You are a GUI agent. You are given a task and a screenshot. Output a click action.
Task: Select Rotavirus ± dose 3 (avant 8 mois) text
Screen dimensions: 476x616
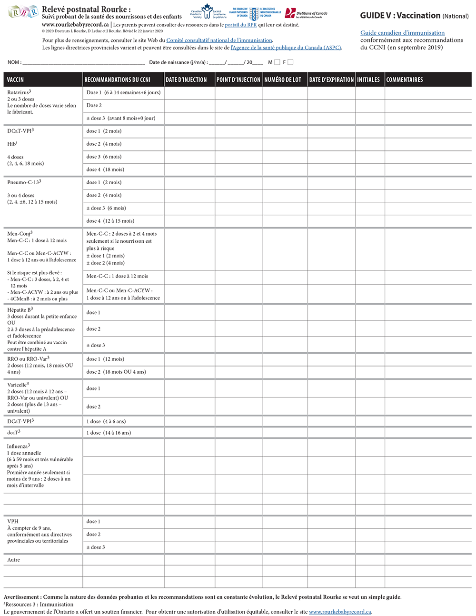click(121, 118)
